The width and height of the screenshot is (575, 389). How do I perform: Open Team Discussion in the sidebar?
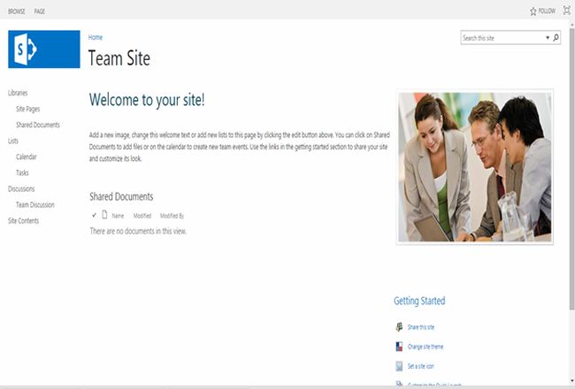tap(35, 204)
